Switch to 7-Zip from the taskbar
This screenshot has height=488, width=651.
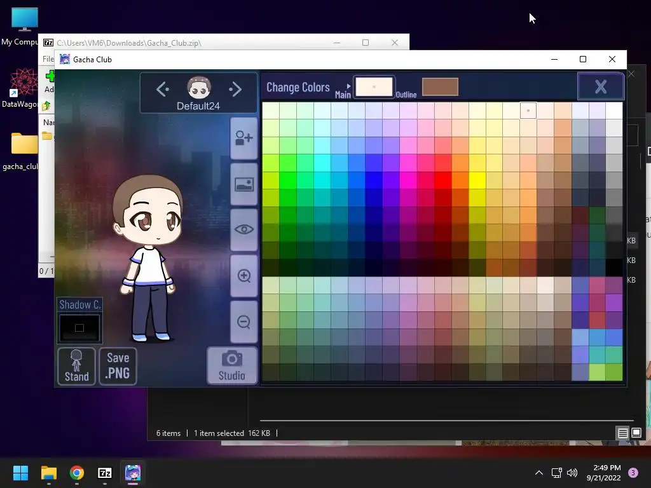point(105,473)
